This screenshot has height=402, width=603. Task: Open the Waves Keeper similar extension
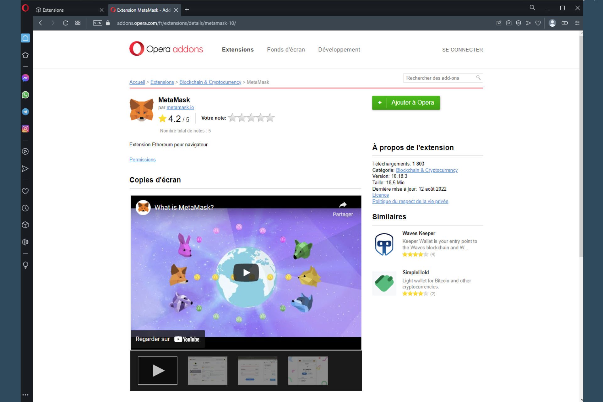click(419, 233)
